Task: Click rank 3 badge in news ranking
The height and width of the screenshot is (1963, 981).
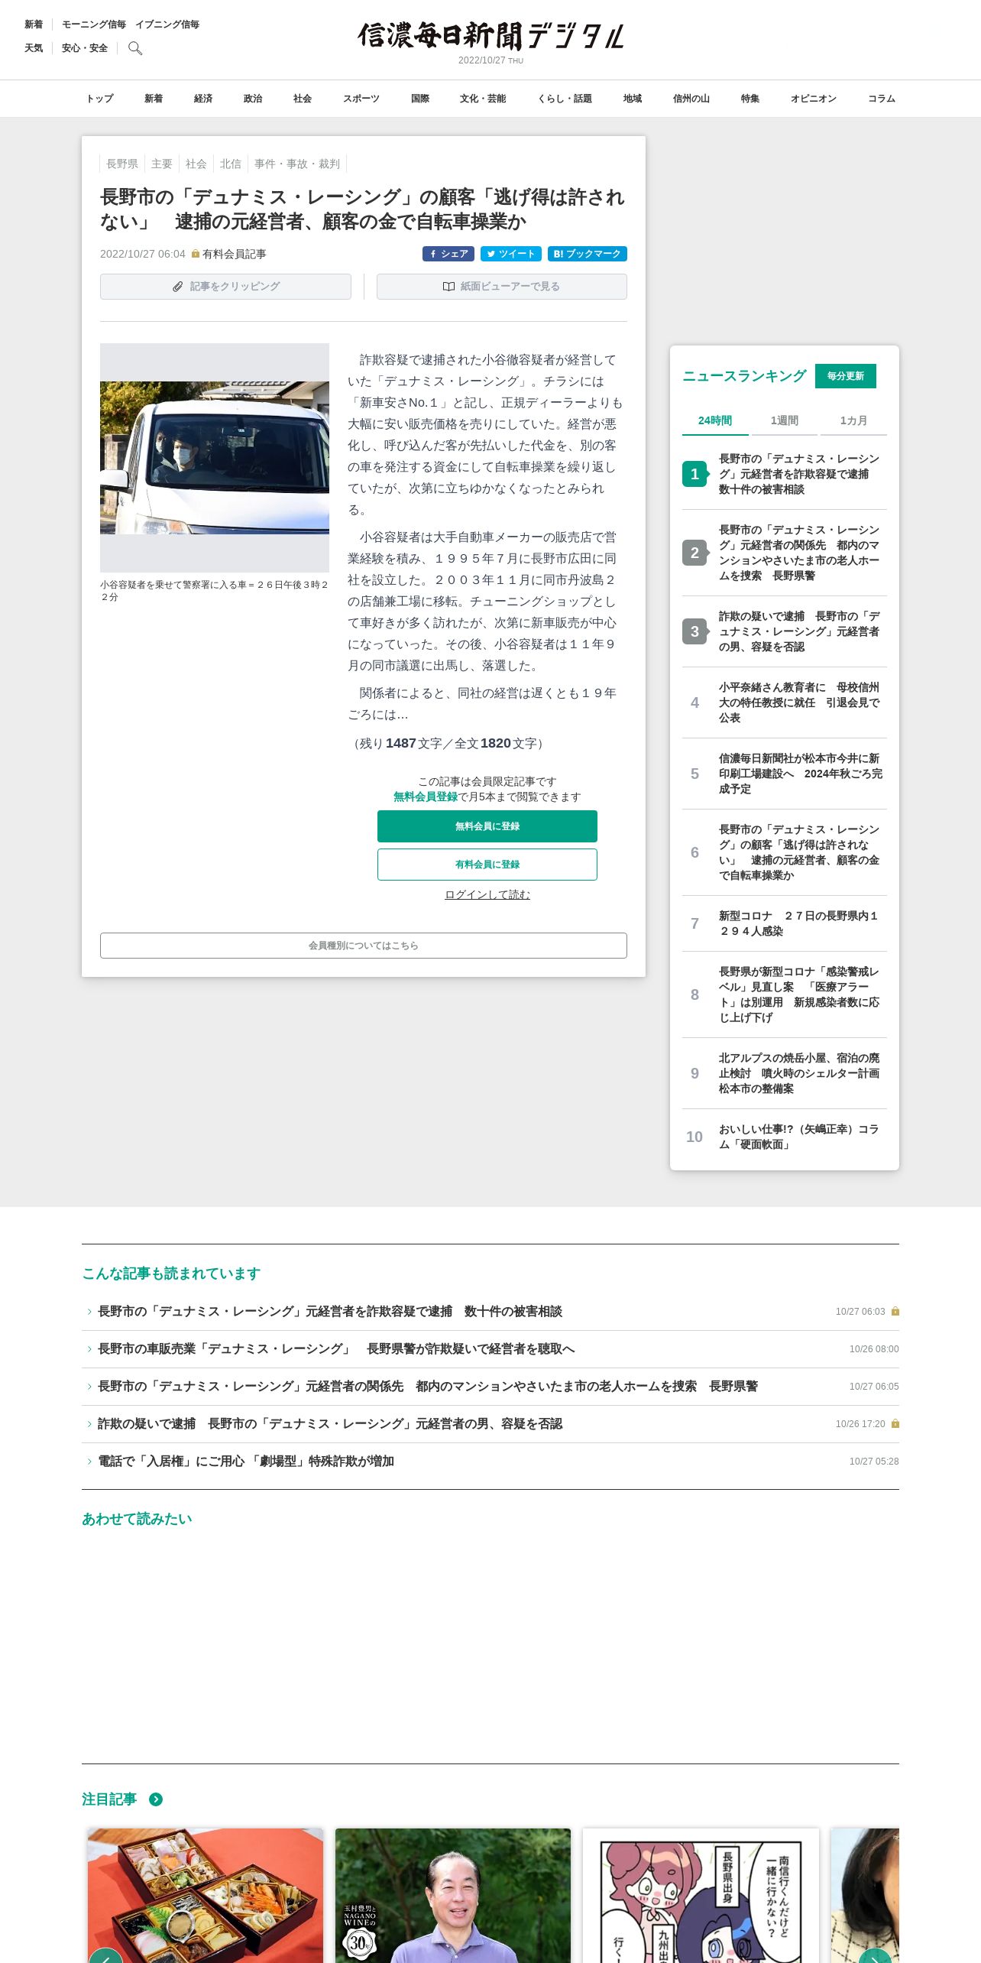Action: tap(694, 631)
